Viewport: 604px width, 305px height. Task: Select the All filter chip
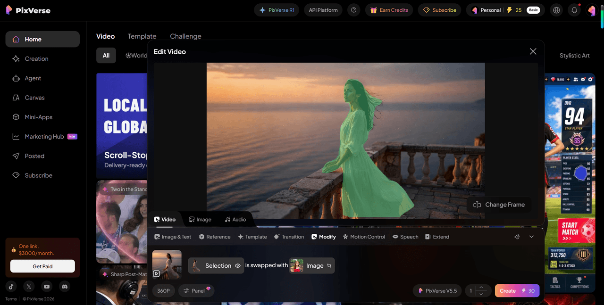106,56
